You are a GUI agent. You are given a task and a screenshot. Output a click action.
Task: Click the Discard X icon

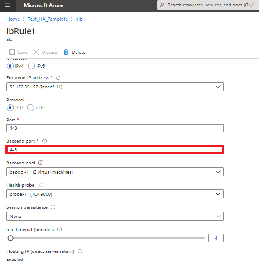tap(36, 52)
